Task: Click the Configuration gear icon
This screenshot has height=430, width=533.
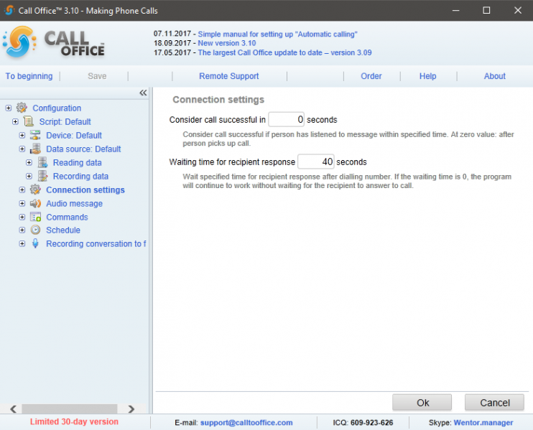Action: point(22,108)
